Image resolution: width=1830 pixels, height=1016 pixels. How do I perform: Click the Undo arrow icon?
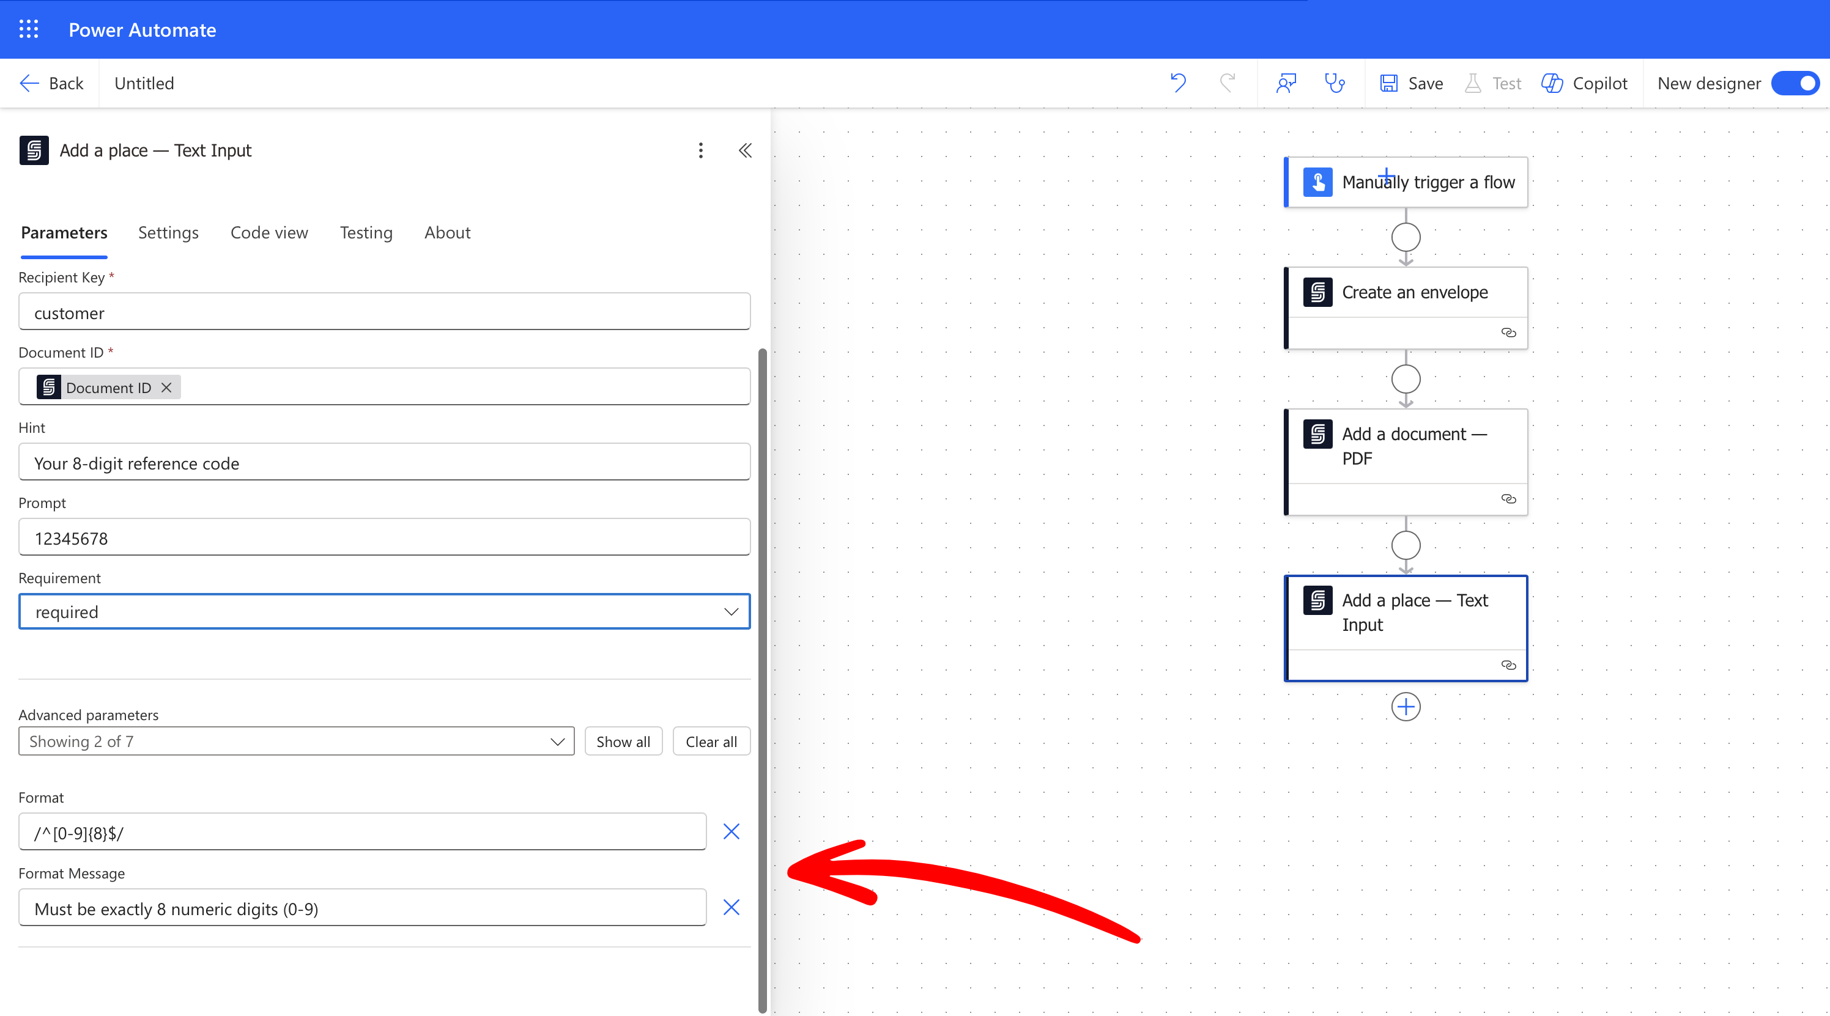pos(1178,83)
